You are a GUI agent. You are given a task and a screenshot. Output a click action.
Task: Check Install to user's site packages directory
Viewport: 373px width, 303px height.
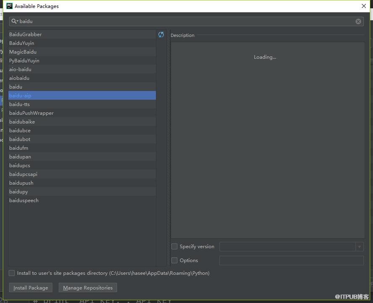click(12, 273)
